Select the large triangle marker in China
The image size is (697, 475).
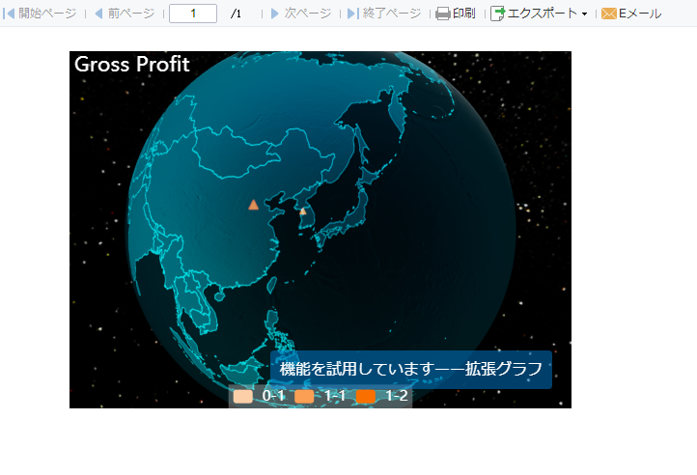click(x=253, y=205)
